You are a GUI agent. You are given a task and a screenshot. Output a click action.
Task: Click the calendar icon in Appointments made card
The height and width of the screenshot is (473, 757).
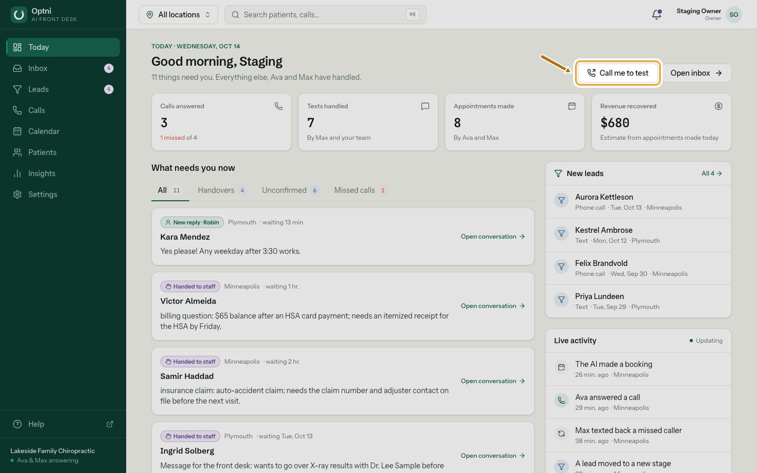(x=572, y=106)
